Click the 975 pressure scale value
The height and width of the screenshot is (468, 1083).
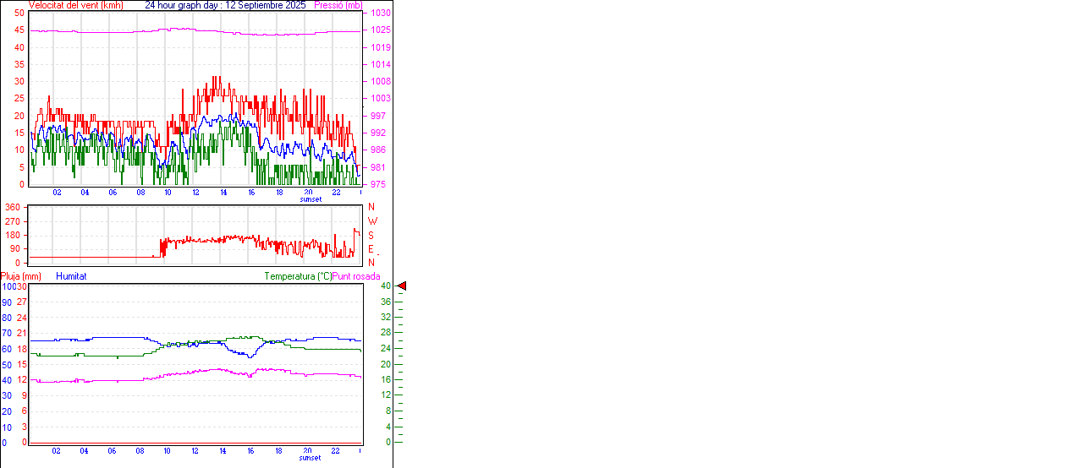pos(378,184)
